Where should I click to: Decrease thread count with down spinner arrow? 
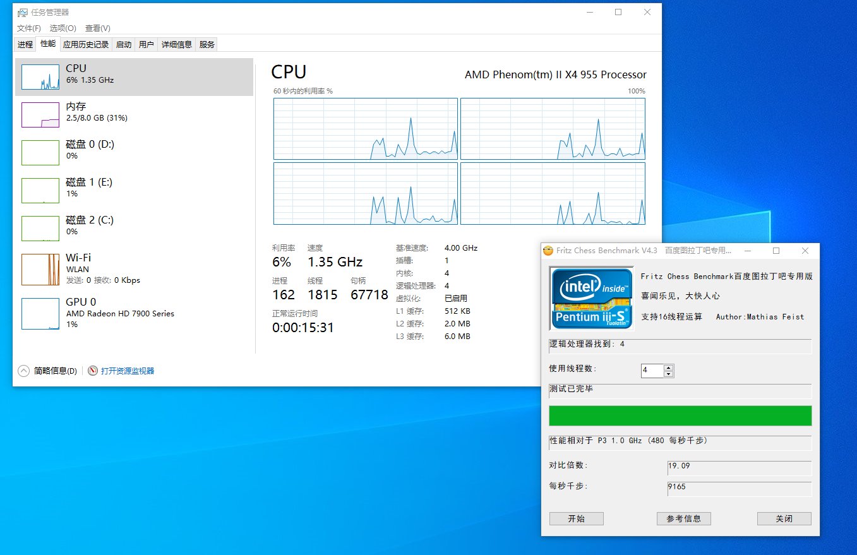pyautogui.click(x=669, y=374)
